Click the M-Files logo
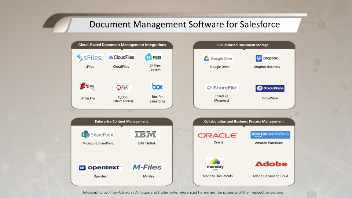This screenshot has height=198, width=352. coord(147,167)
